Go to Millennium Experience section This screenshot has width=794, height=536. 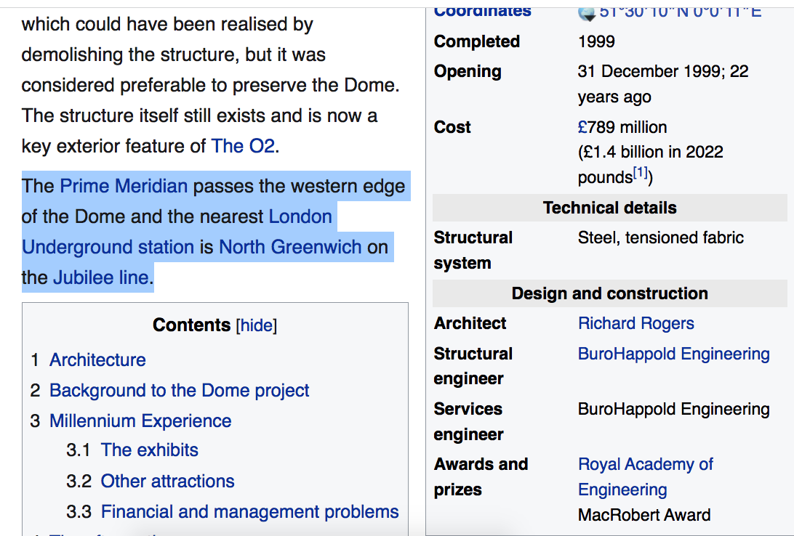click(140, 421)
